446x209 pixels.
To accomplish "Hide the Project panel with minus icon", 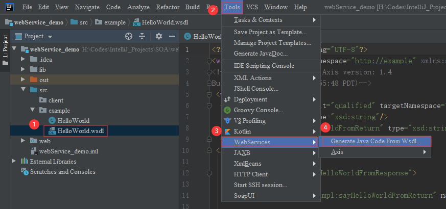I will tap(172, 36).
